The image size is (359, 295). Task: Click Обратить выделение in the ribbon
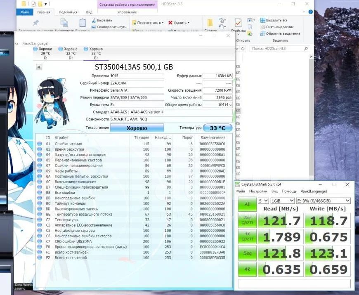pyautogui.click(x=280, y=33)
